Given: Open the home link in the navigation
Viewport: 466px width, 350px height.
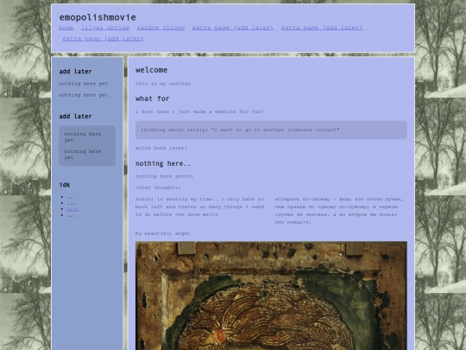Looking at the screenshot, I should pos(66,28).
